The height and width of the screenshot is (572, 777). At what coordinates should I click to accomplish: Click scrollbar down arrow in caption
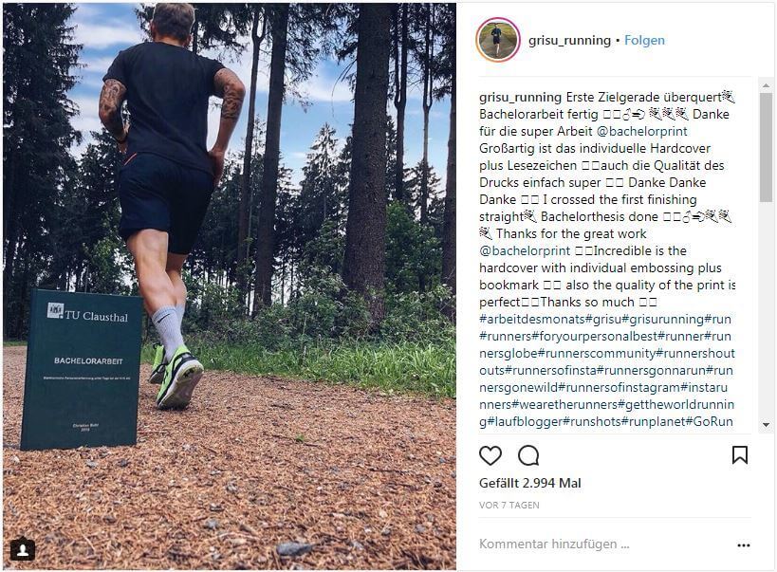pyautogui.click(x=767, y=425)
